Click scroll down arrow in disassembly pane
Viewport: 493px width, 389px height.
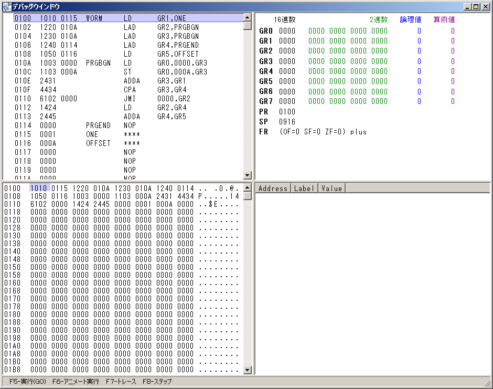point(248,175)
